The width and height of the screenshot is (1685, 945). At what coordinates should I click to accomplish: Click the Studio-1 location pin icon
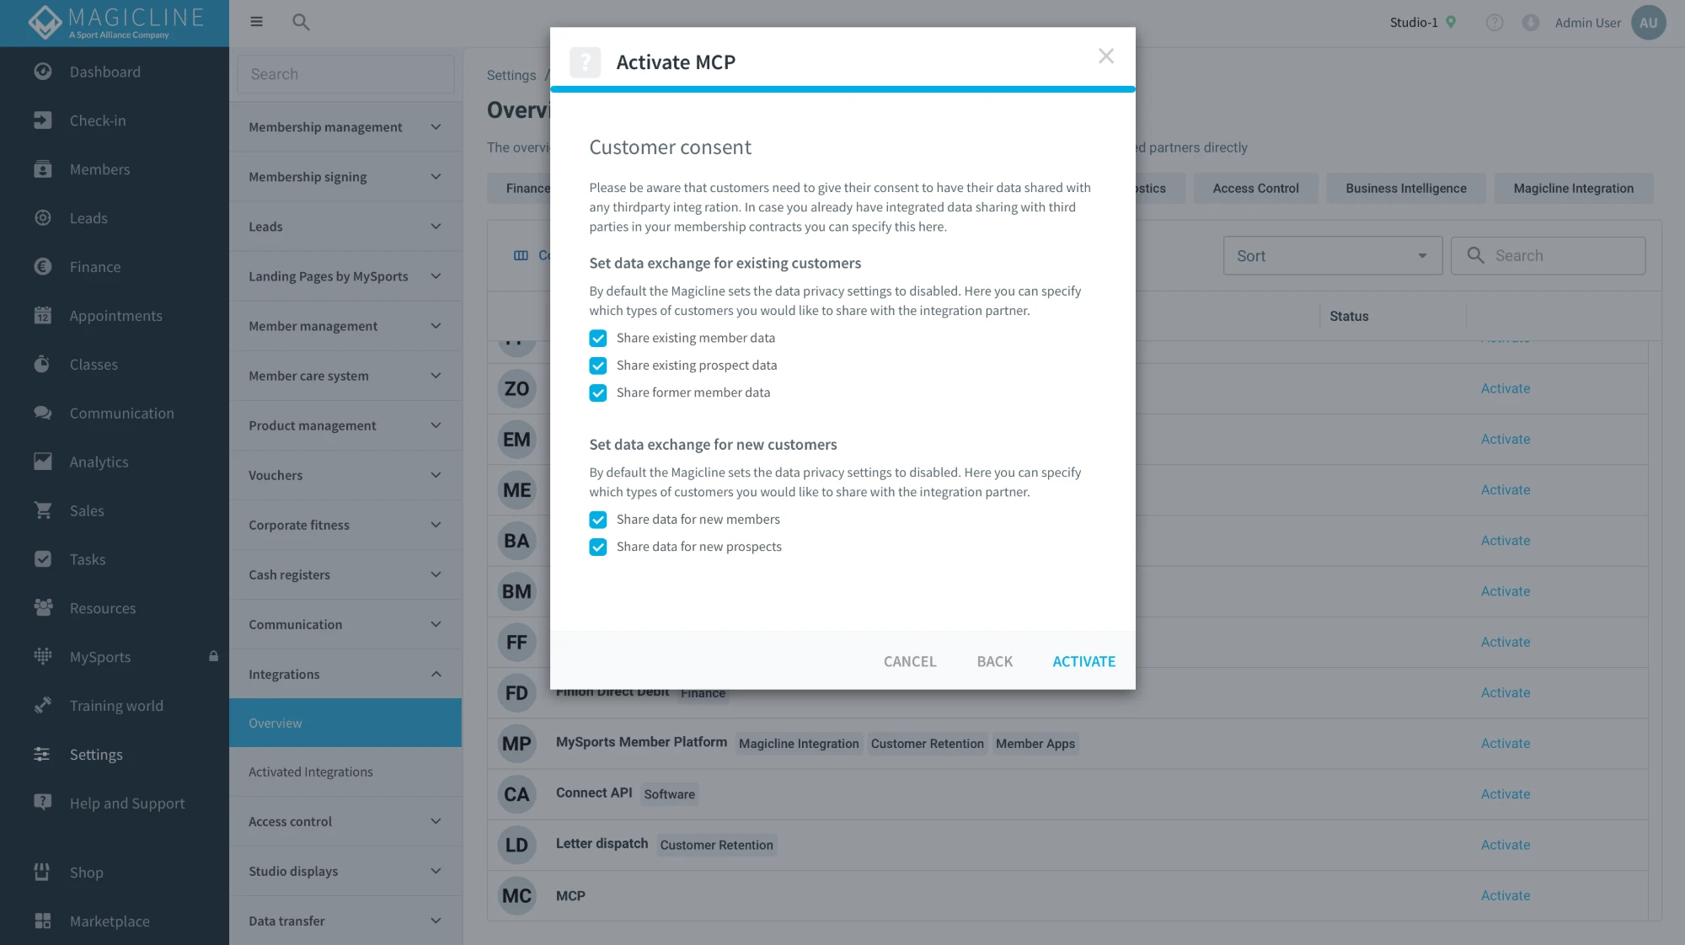(x=1451, y=23)
